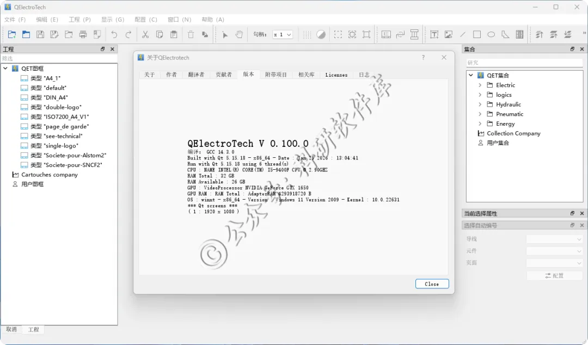Switch to the 翻译者 tab

(x=196, y=75)
